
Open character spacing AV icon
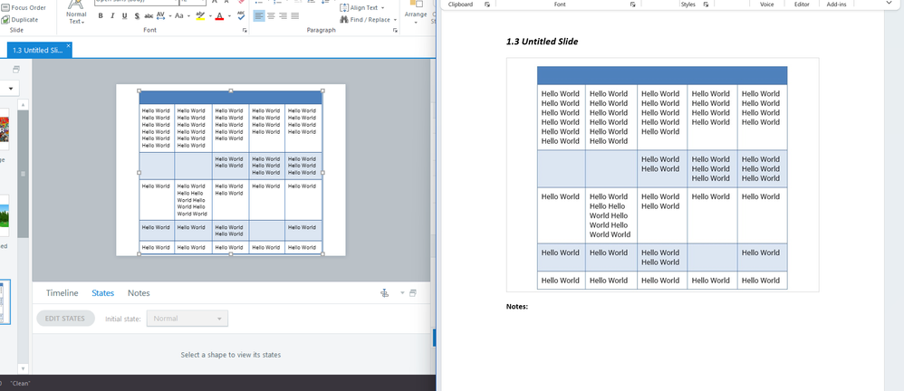[x=161, y=16]
